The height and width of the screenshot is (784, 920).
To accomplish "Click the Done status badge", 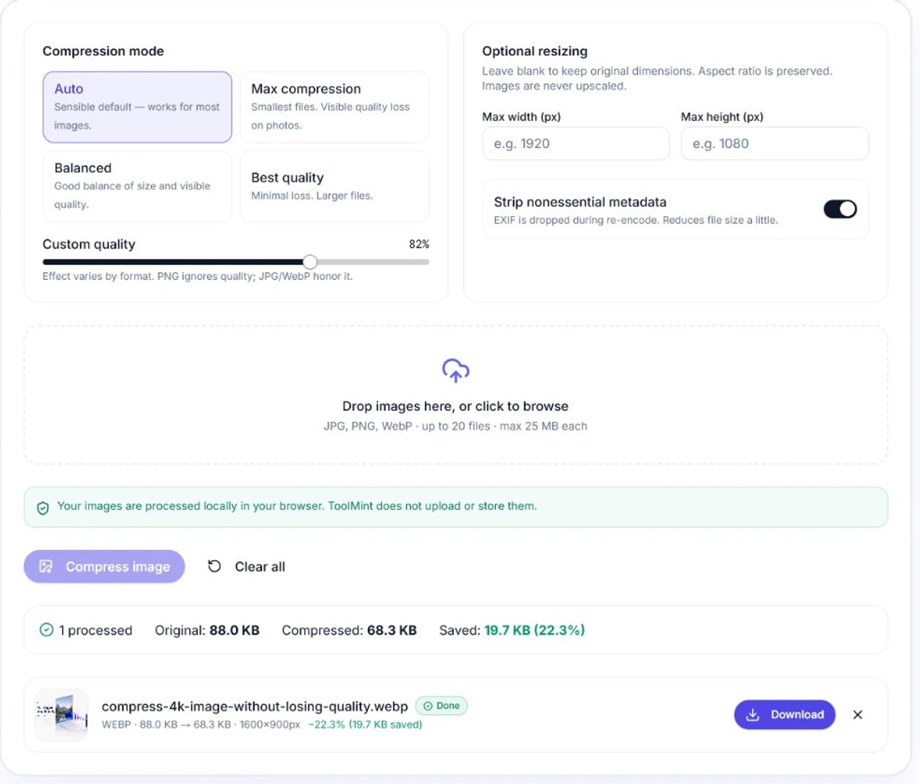I will (x=442, y=706).
